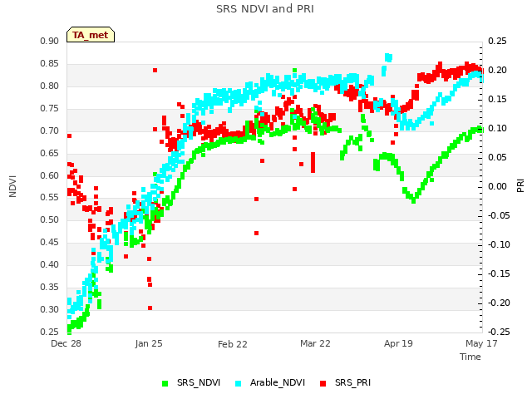532x399 pixels.
Task: Click the -0.05 PRI axis value
Action: click(x=497, y=216)
